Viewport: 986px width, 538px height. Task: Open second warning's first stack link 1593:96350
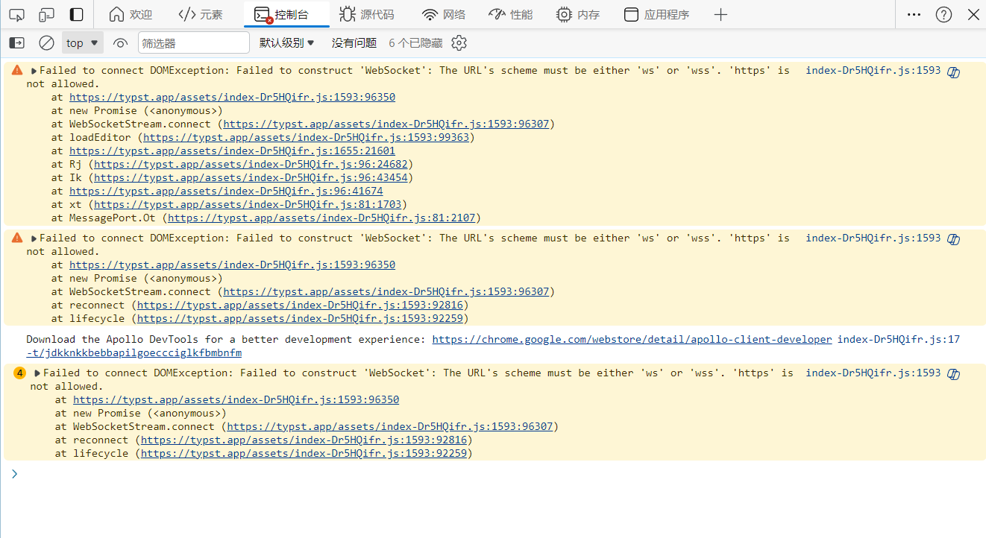pyautogui.click(x=233, y=265)
